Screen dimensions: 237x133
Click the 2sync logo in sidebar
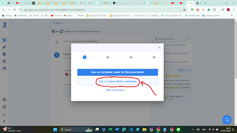[5, 25]
